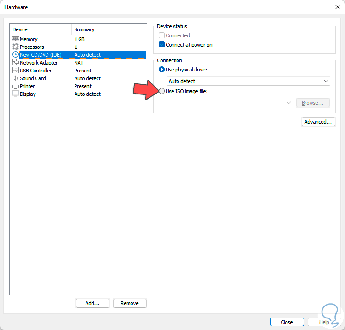Viewport: 345px width, 330px height.
Task: Click the Network Adapter icon
Action: pos(15,62)
